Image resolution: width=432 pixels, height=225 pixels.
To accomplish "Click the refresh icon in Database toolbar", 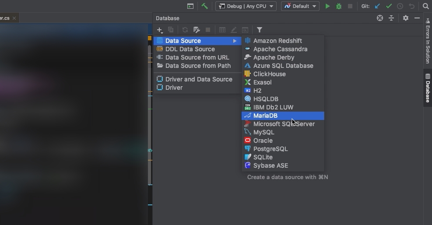I will coord(185,30).
